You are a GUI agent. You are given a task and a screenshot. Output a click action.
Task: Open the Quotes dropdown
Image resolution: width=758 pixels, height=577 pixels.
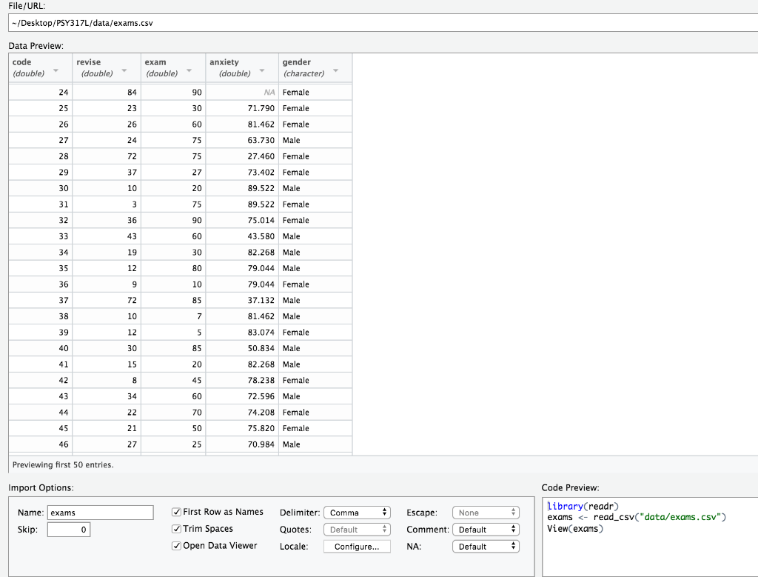point(357,529)
